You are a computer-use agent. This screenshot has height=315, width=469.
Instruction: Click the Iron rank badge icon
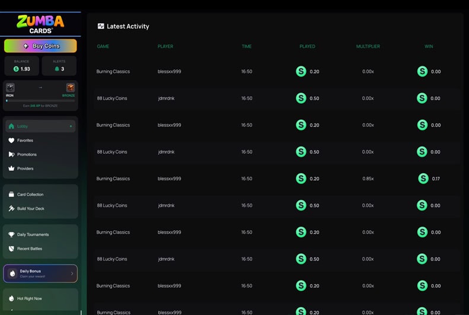[10, 88]
